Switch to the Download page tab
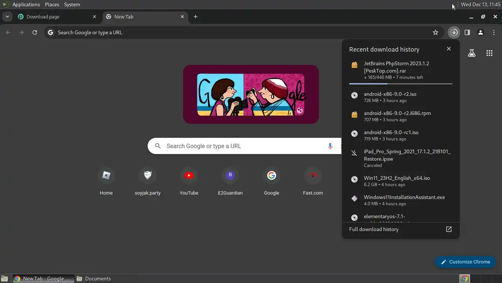Viewport: 502px width, 283px height. pyautogui.click(x=57, y=17)
